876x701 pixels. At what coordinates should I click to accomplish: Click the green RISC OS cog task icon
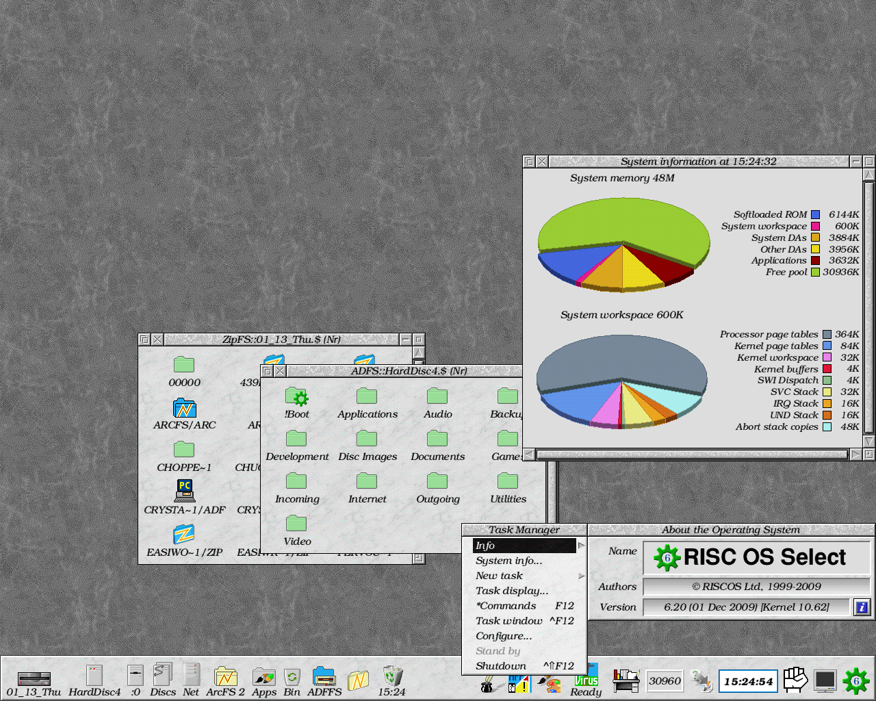856,680
